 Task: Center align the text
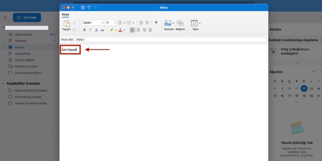tap(138, 30)
